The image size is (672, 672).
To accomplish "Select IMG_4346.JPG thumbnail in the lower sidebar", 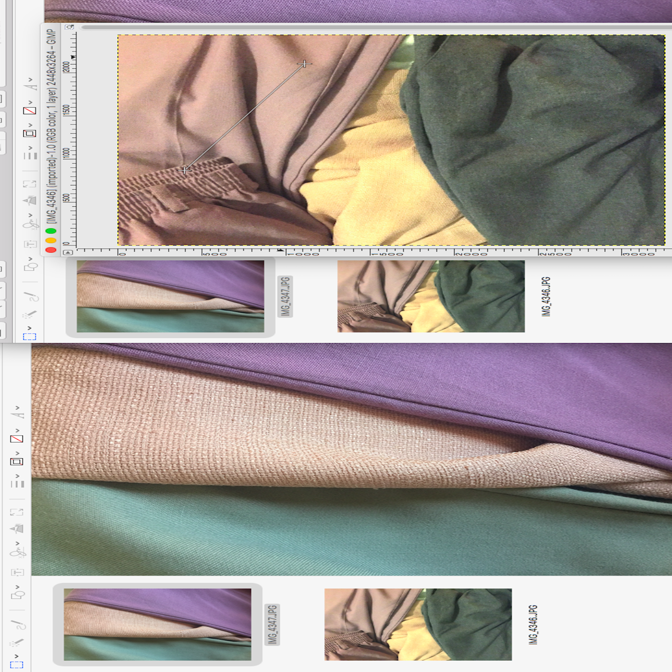I will [x=418, y=624].
